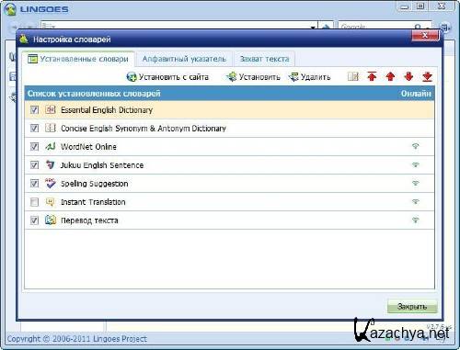This screenshot has height=350, width=460.
Task: Open the search box dropdown in Lingoes window
Action: [x=313, y=27]
